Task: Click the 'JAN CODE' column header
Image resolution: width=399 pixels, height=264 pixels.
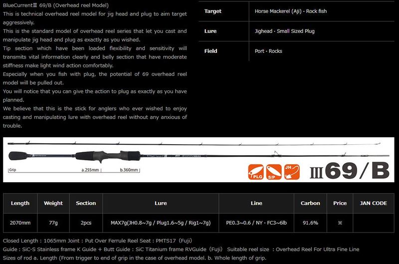Action: (373, 203)
